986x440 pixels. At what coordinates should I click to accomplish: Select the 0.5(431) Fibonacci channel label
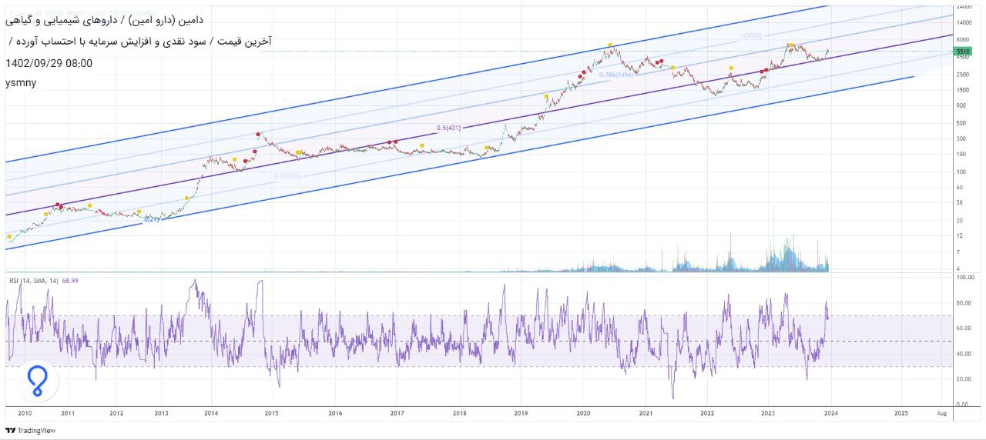click(448, 128)
